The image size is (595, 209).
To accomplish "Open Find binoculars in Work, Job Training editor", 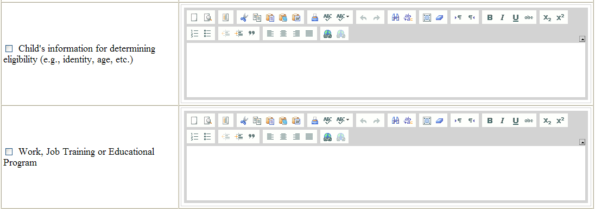I will (x=395, y=121).
